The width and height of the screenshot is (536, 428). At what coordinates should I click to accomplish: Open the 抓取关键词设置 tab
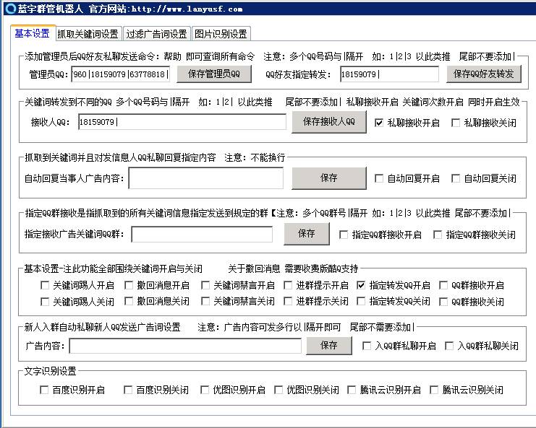pos(88,34)
